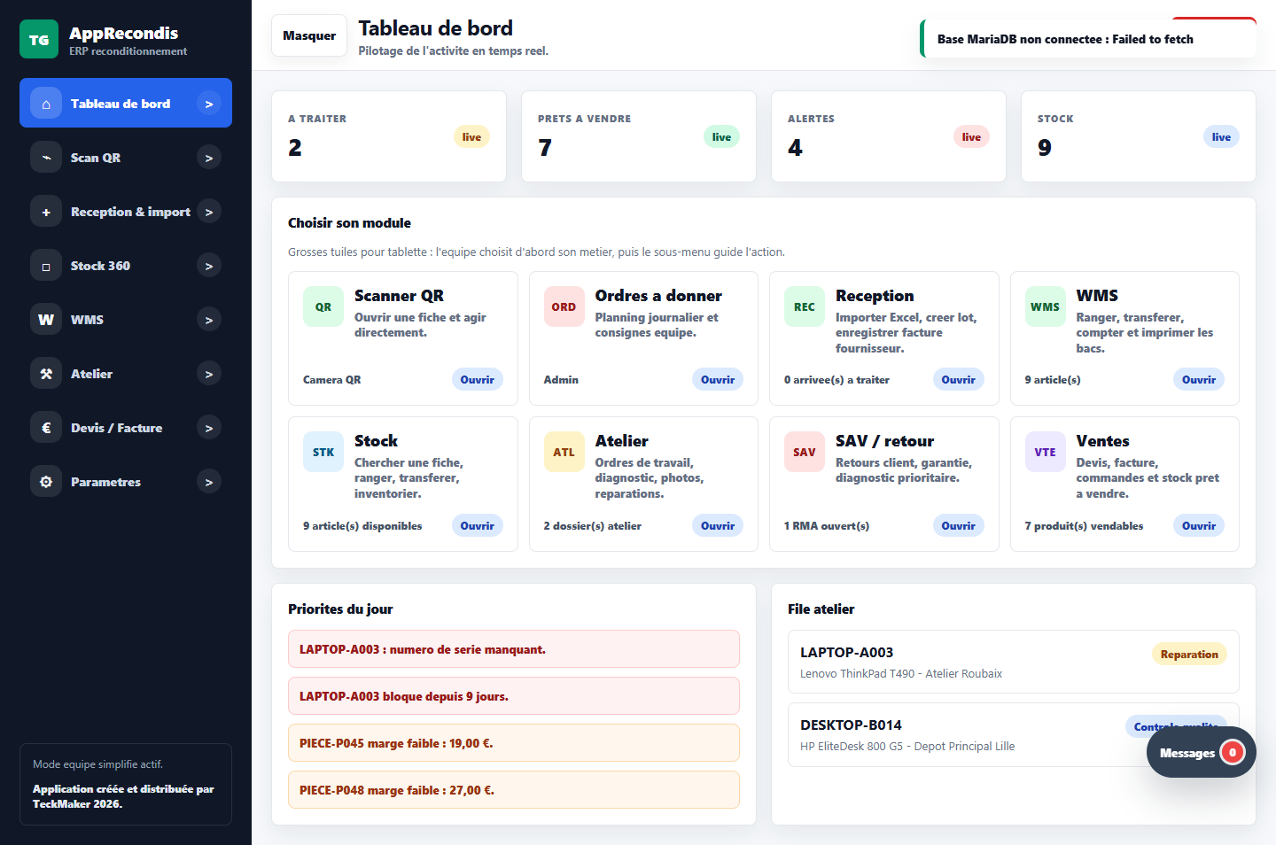Click the Scan QR sidebar icon

[46, 158]
